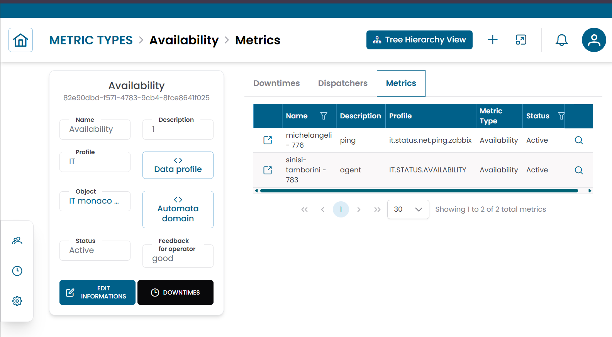Image resolution: width=612 pixels, height=337 pixels.
Task: Go to last page of metrics
Action: [x=377, y=209]
